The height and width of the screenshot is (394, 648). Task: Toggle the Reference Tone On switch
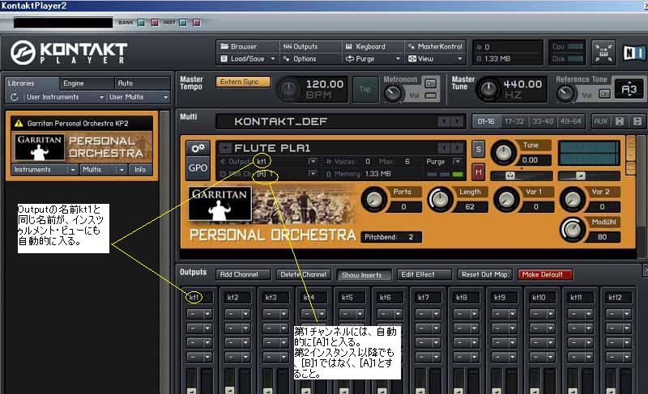(604, 94)
